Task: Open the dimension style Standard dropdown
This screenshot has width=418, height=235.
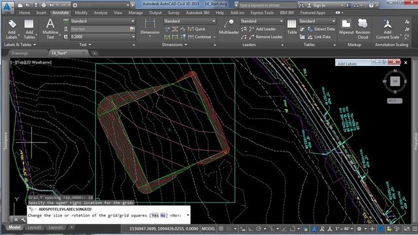Action: click(189, 21)
